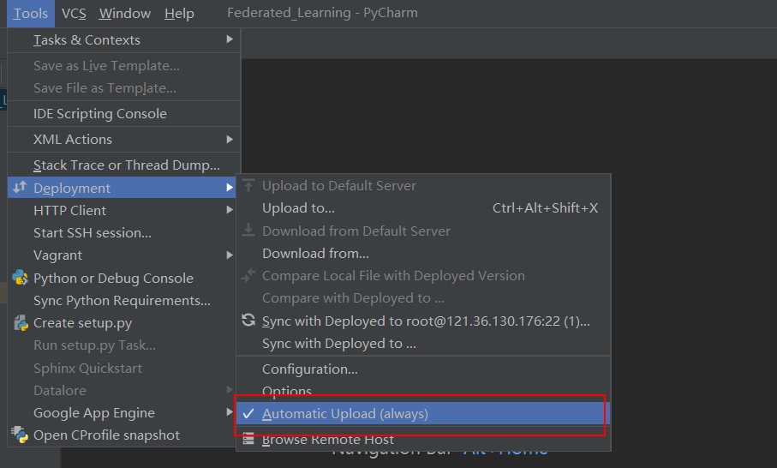Click Save as Live Template entry
The height and width of the screenshot is (468, 777).
(x=124, y=65)
